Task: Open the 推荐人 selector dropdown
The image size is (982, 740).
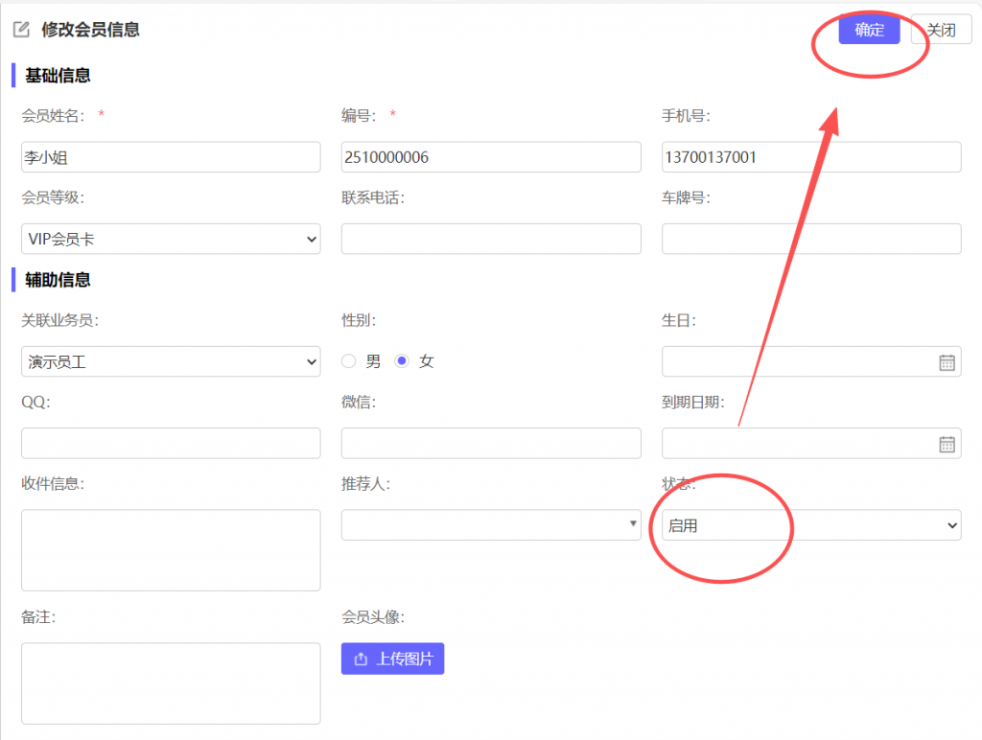Action: (x=491, y=524)
